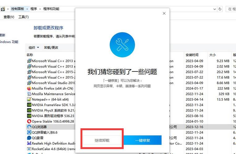Select the QQ影音 program entry
This screenshot has width=236, height=154.
[37, 138]
